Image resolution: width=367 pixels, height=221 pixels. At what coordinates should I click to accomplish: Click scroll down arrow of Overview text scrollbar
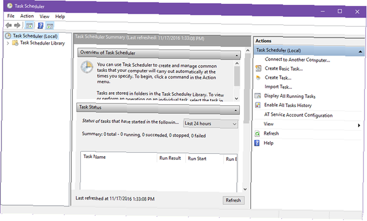(237, 99)
